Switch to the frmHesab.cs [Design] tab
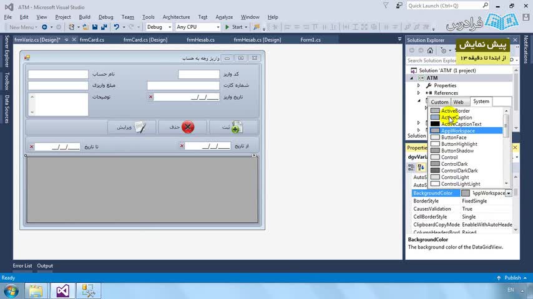This screenshot has width=533, height=299. coord(257,40)
